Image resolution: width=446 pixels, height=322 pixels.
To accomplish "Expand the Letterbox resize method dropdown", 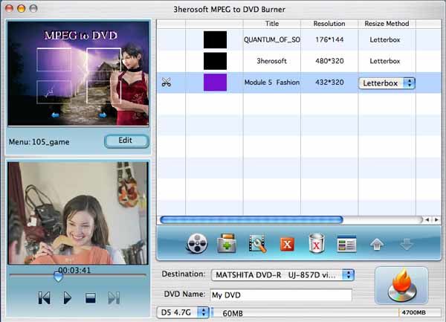I will point(387,83).
